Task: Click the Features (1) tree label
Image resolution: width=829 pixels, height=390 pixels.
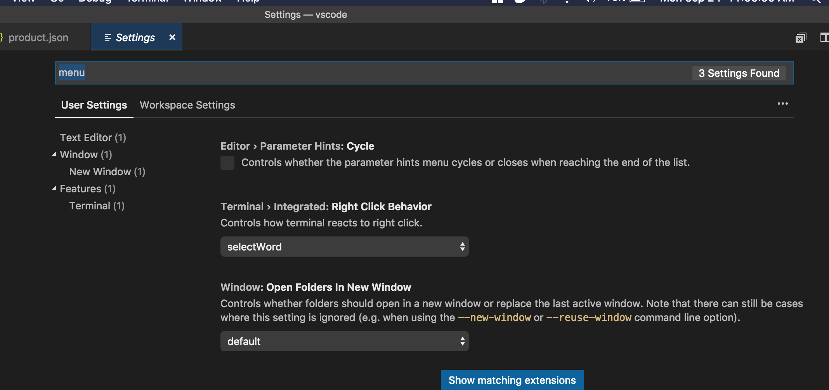Action: (x=88, y=189)
